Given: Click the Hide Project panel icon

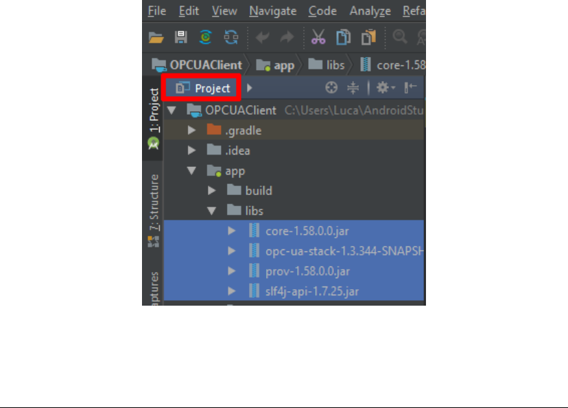Looking at the screenshot, I should pos(410,87).
